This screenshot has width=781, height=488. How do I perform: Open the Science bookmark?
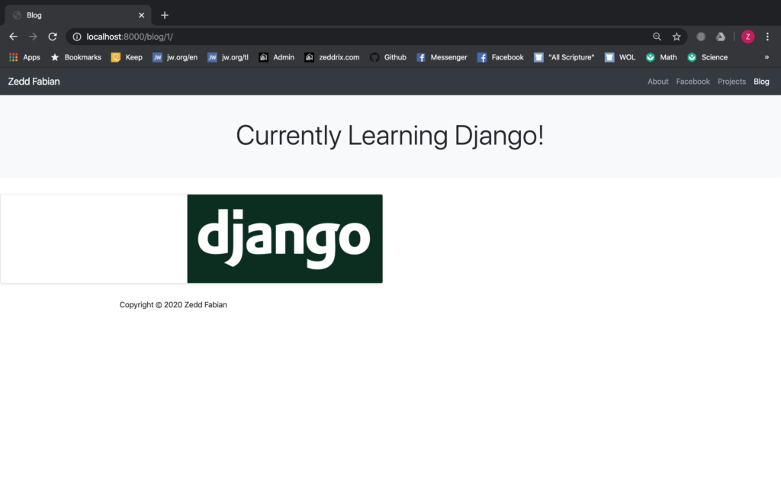click(x=707, y=57)
